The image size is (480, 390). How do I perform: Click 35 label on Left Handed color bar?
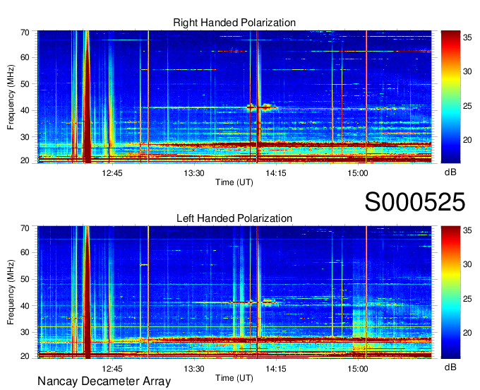pyautogui.click(x=467, y=230)
